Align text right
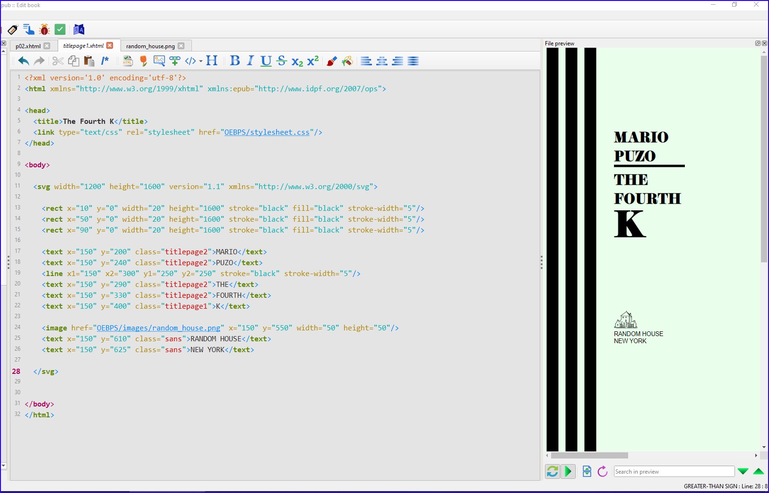Viewport: 769px width, 493px height. 397,61
